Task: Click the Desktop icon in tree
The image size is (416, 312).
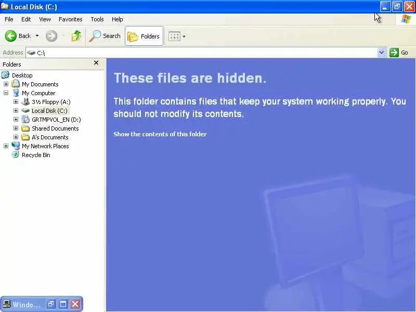Action: click(6, 75)
